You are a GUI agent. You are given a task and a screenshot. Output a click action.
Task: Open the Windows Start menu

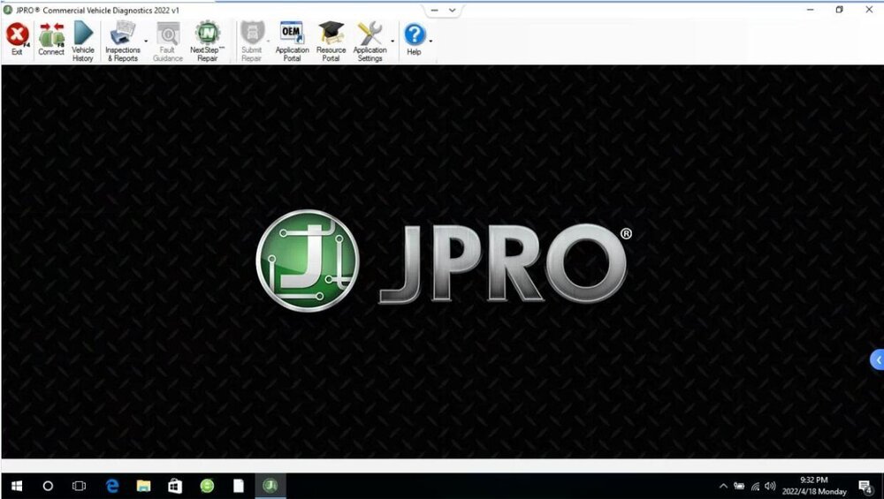tap(16, 486)
